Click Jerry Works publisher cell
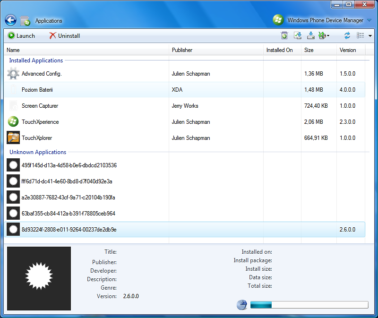Viewport: 378px width, 318px height. point(185,105)
